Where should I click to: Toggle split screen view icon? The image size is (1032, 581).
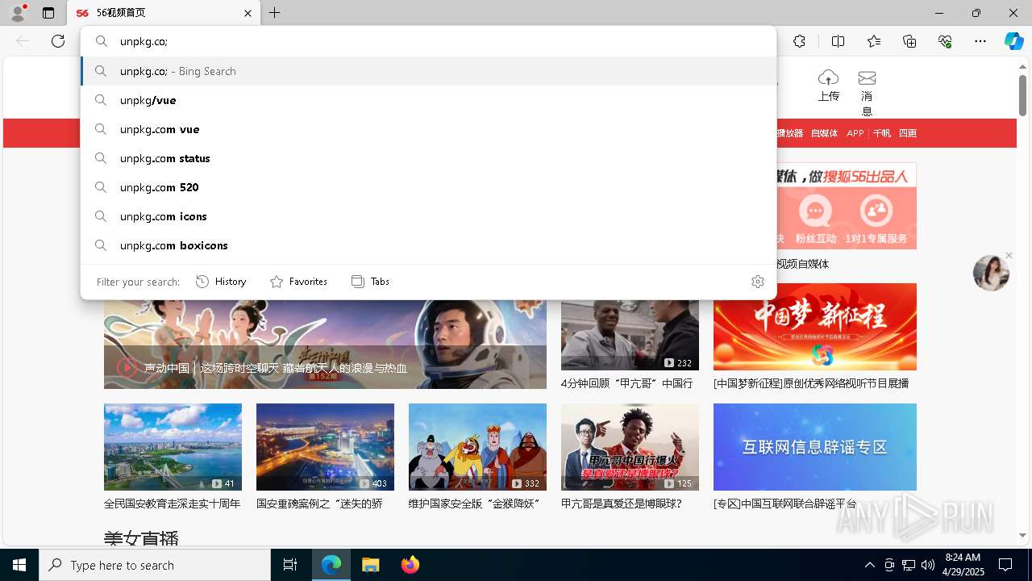tap(838, 41)
